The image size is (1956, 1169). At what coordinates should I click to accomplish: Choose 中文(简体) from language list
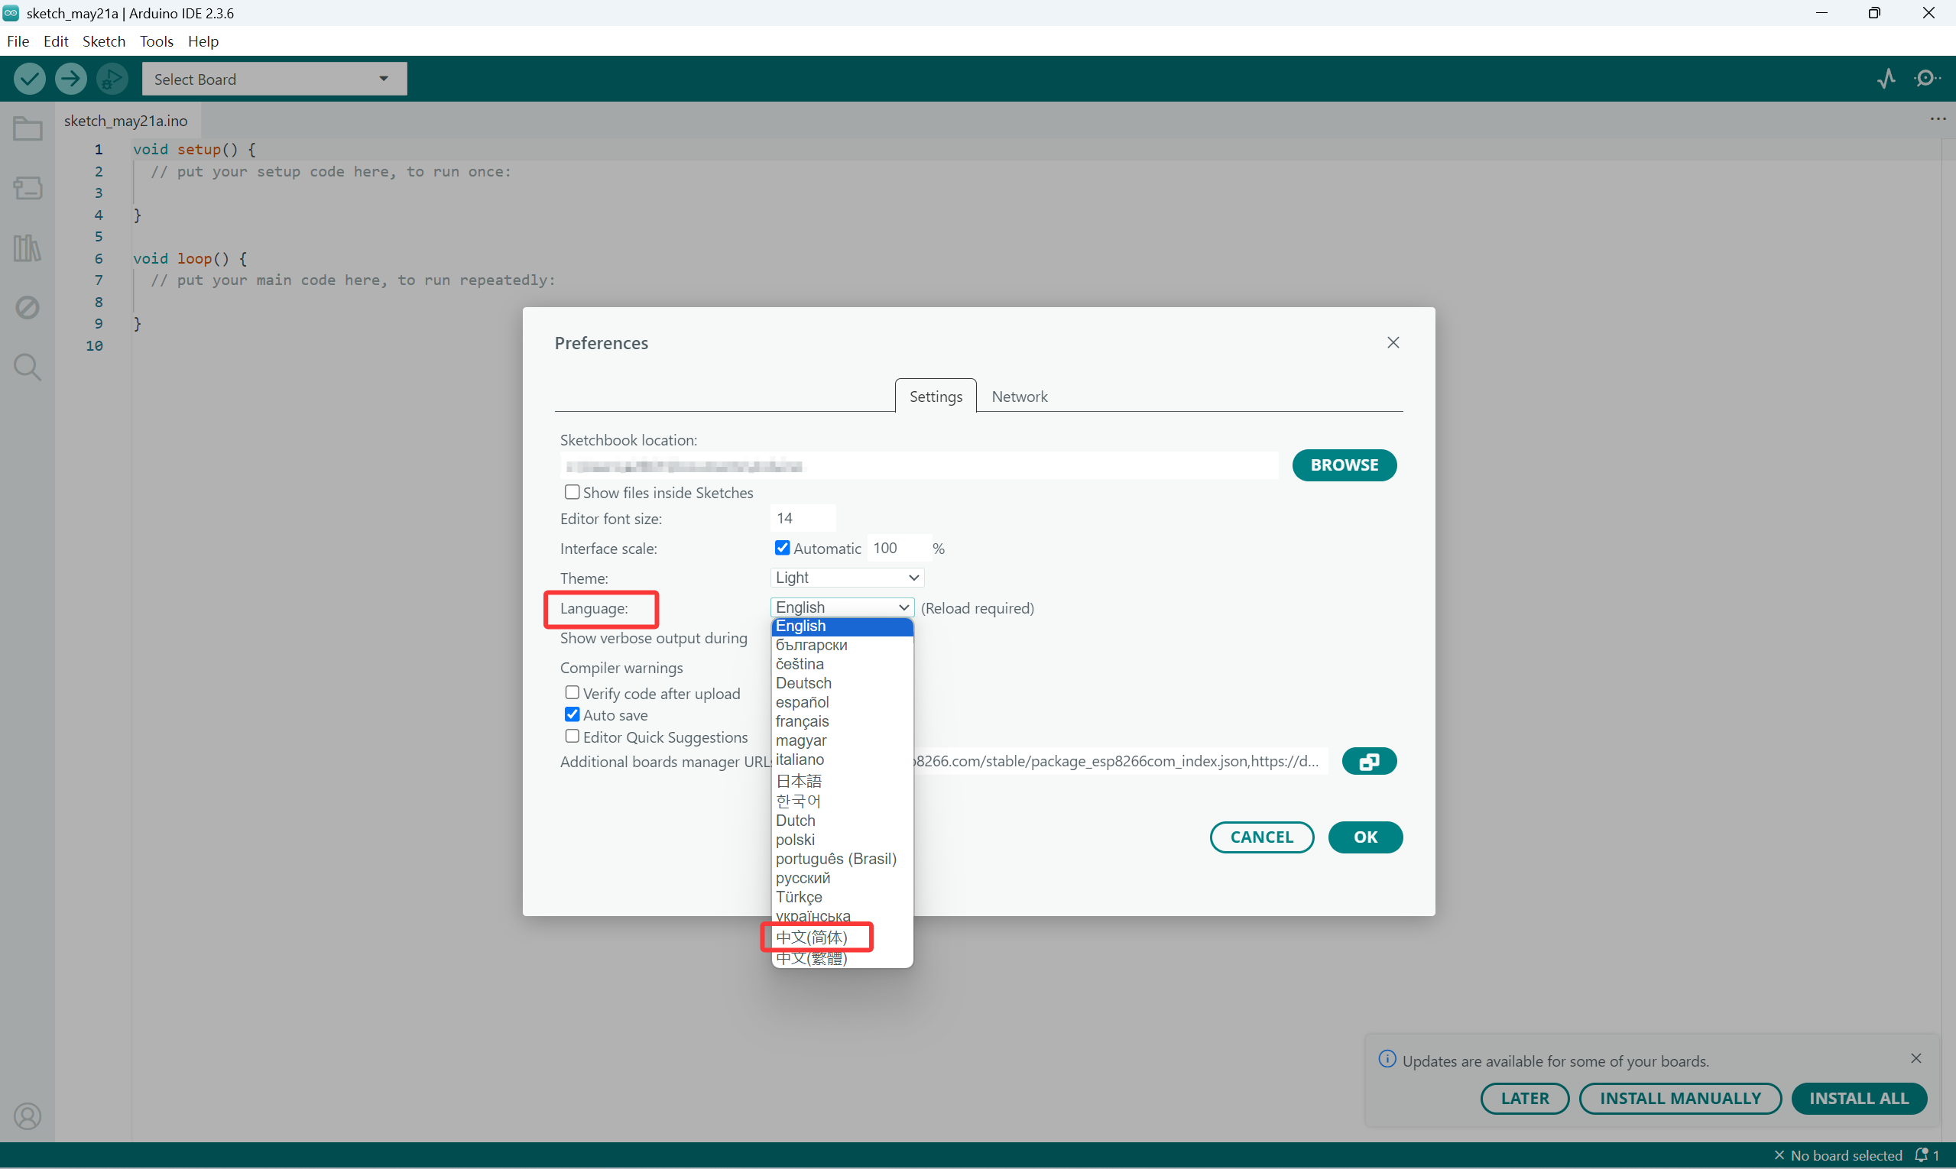point(813,937)
